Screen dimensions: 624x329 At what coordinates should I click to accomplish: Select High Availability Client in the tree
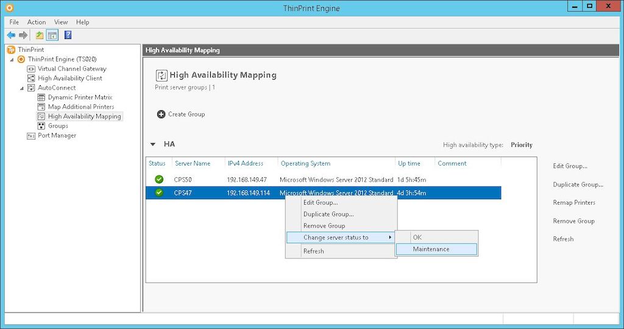(x=70, y=79)
